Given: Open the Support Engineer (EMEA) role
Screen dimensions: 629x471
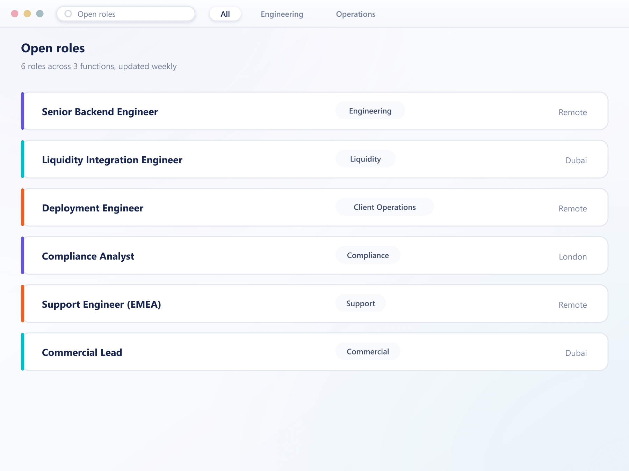Looking at the screenshot, I should (x=314, y=304).
